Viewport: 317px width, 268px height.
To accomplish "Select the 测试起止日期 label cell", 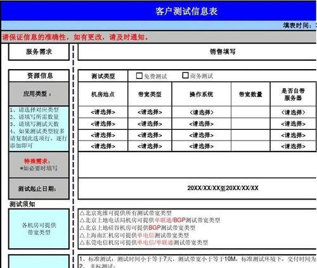I will click(x=39, y=189).
